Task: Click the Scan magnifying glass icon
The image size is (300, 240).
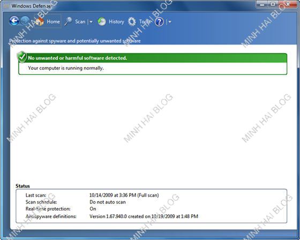Action: (x=68, y=21)
